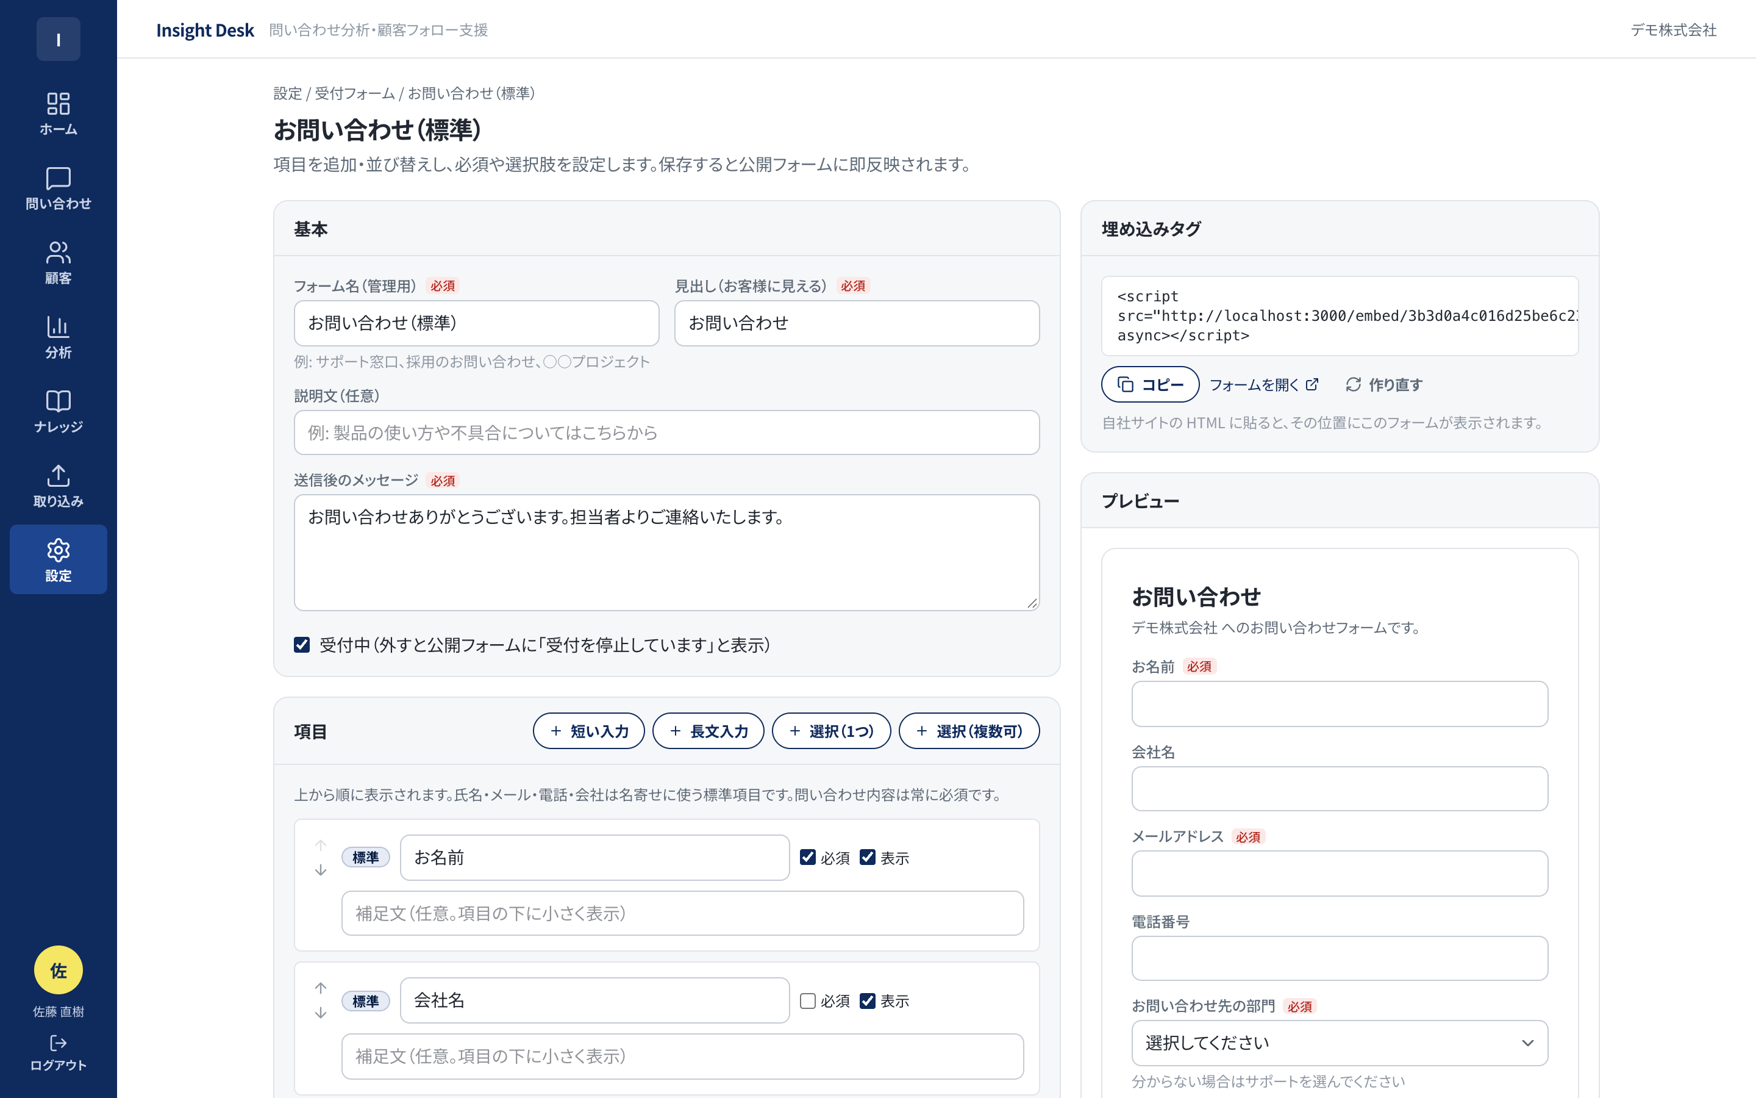Click the お名前 item label input

pos(595,858)
